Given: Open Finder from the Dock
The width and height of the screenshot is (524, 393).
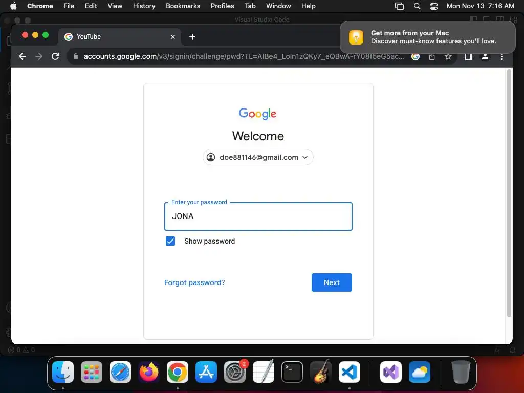Looking at the screenshot, I should click(x=63, y=372).
